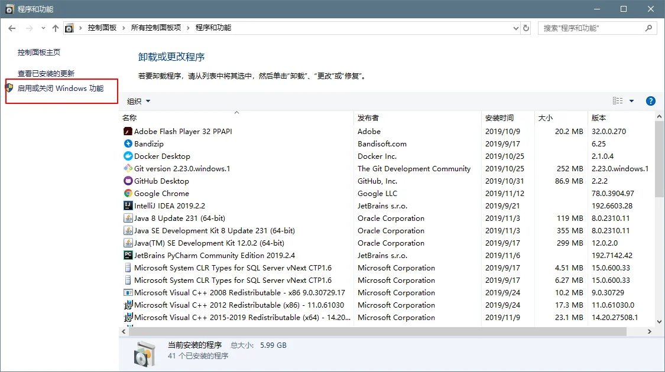Open the 组织 dropdown menu
Screen dimensions: 665x372
(139, 101)
